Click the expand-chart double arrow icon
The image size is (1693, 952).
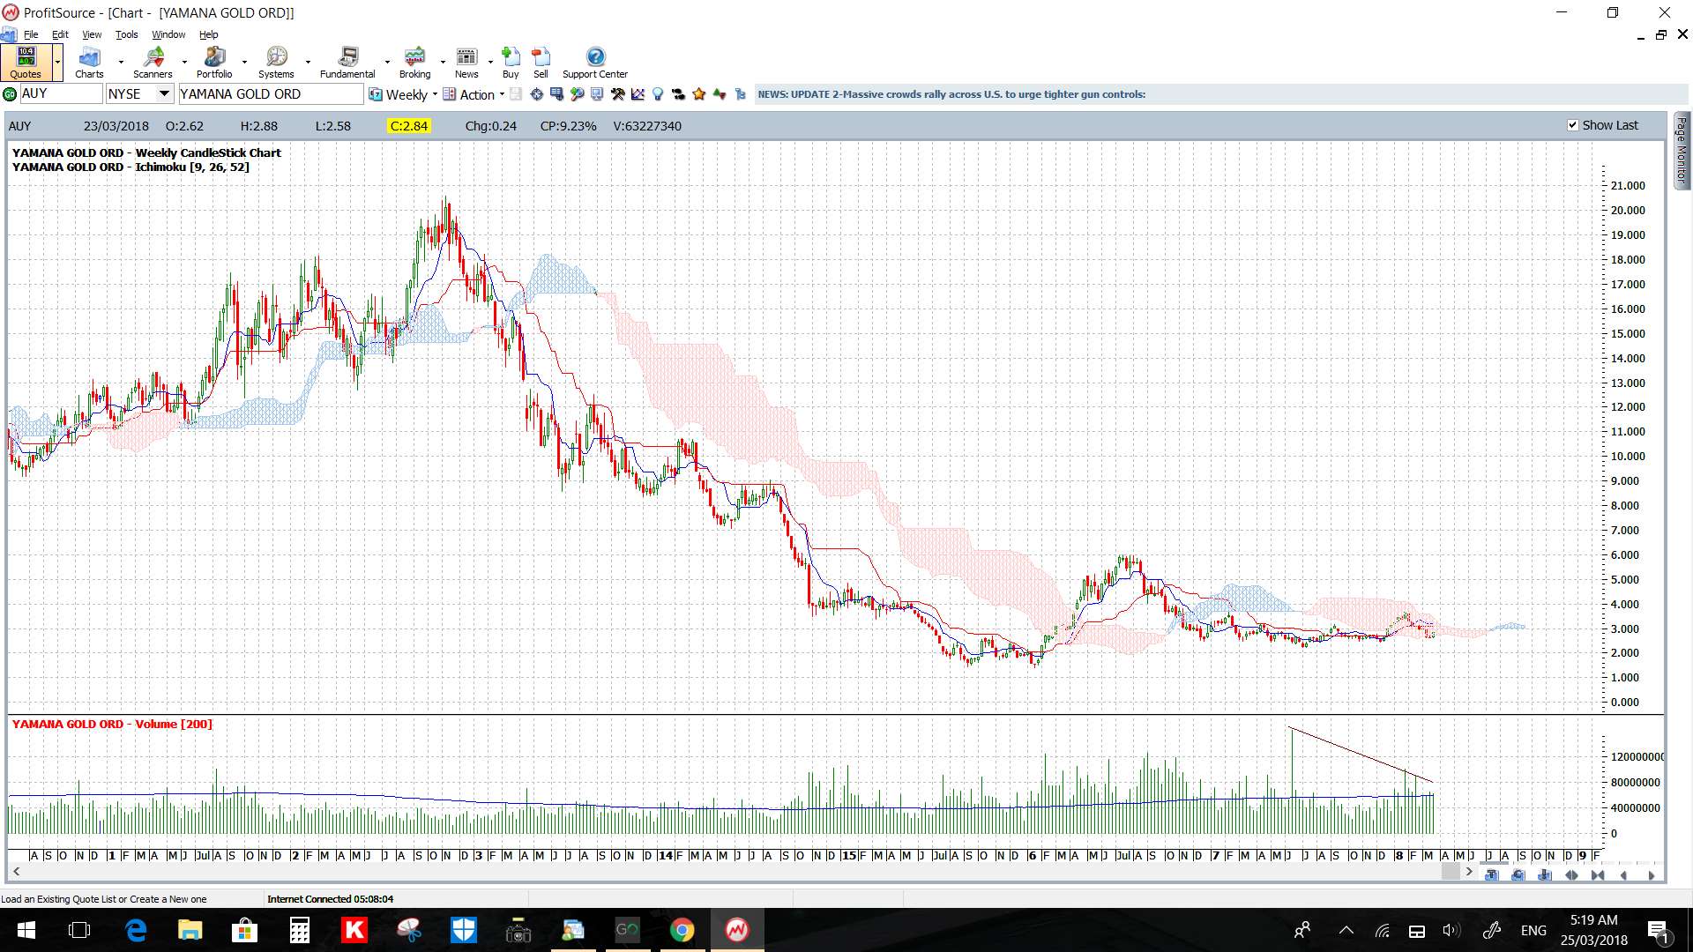pos(1571,875)
